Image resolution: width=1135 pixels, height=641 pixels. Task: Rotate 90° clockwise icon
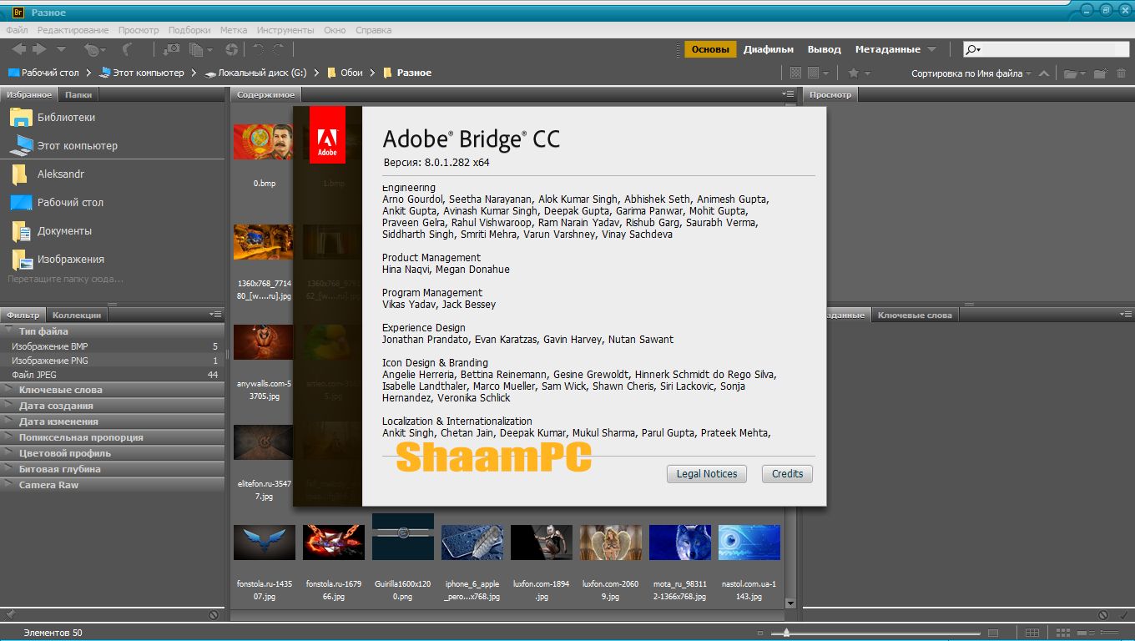(279, 49)
